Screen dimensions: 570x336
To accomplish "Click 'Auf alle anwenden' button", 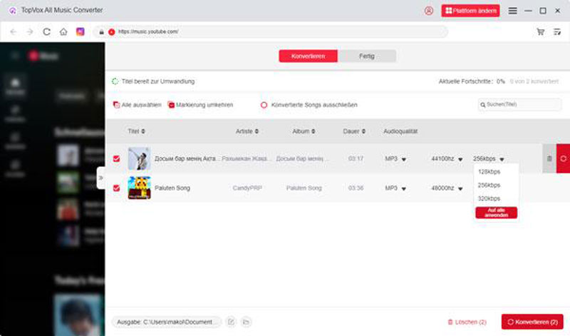I will [496, 213].
